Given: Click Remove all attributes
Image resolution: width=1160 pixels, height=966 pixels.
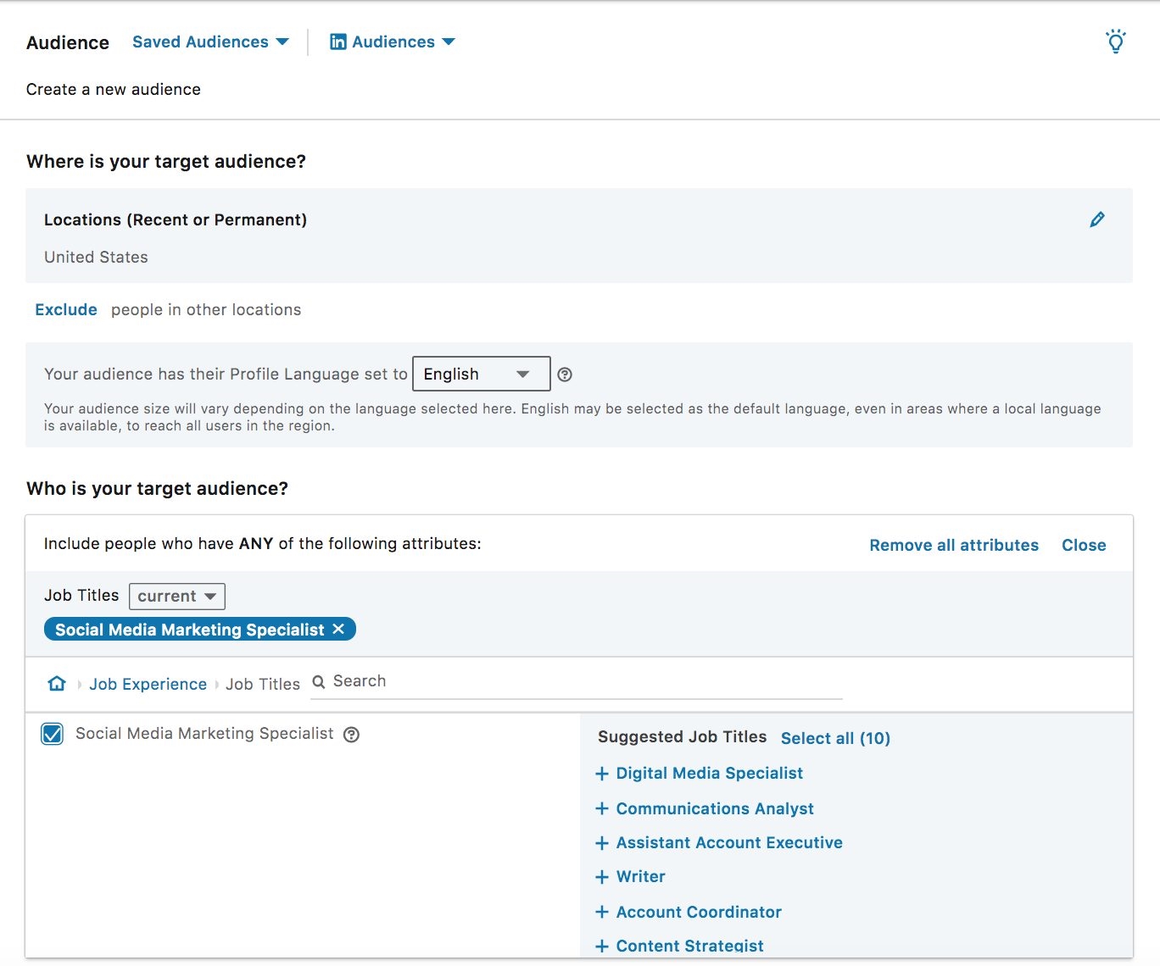Looking at the screenshot, I should coord(954,545).
